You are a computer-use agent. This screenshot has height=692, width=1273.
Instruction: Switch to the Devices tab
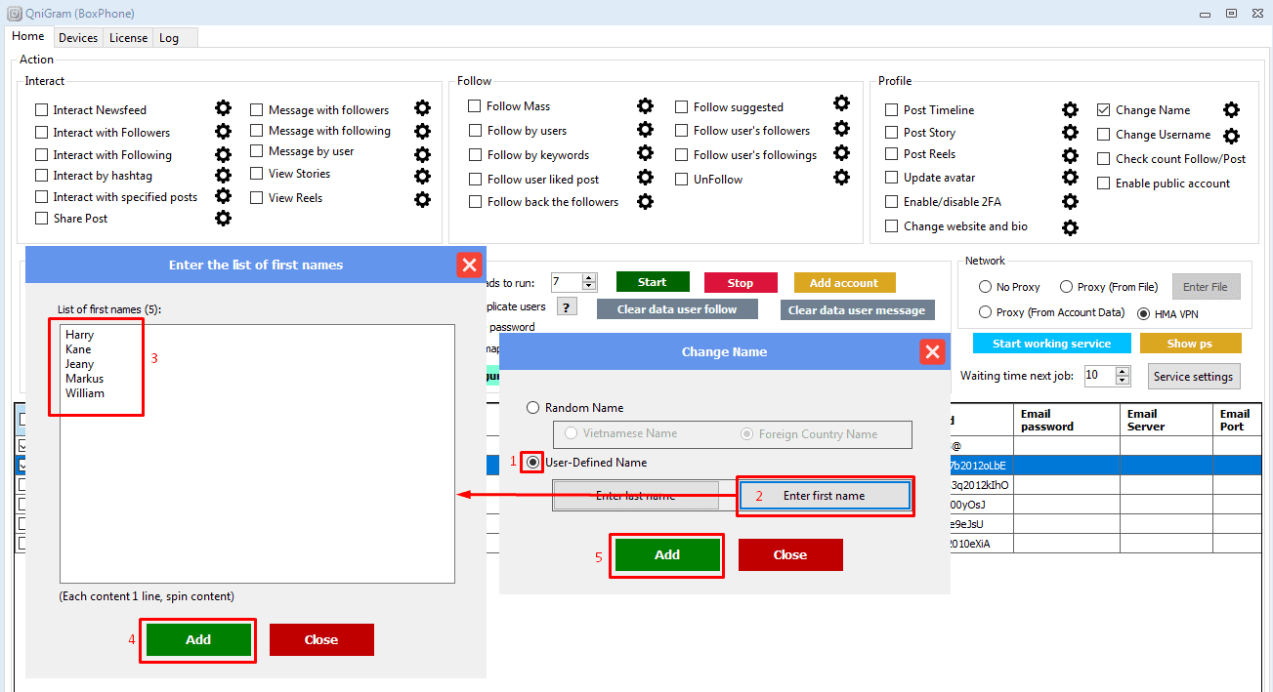(x=78, y=38)
